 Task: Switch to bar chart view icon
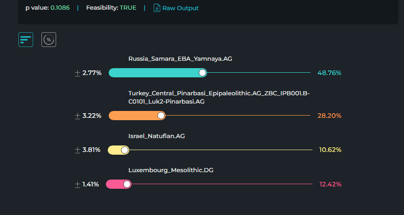click(x=26, y=40)
